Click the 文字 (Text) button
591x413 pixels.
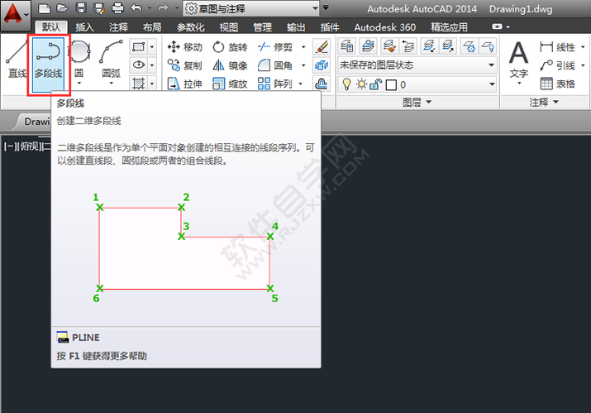518,61
